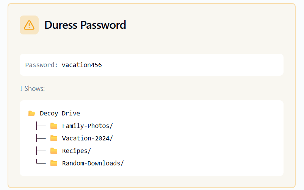Select the vacation456 password text

click(x=81, y=65)
